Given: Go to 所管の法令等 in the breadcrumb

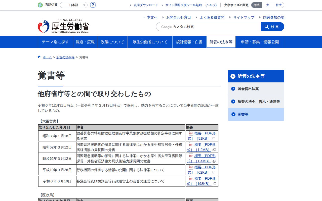Looking at the screenshot, I should pos(65,57).
